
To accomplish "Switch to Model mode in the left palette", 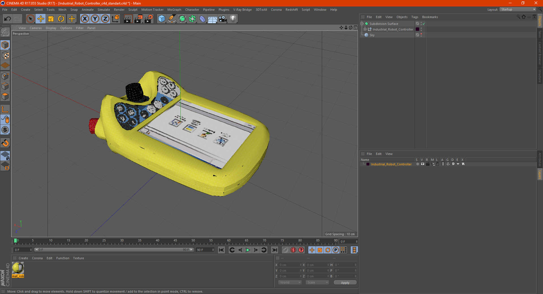I will click(x=5, y=45).
